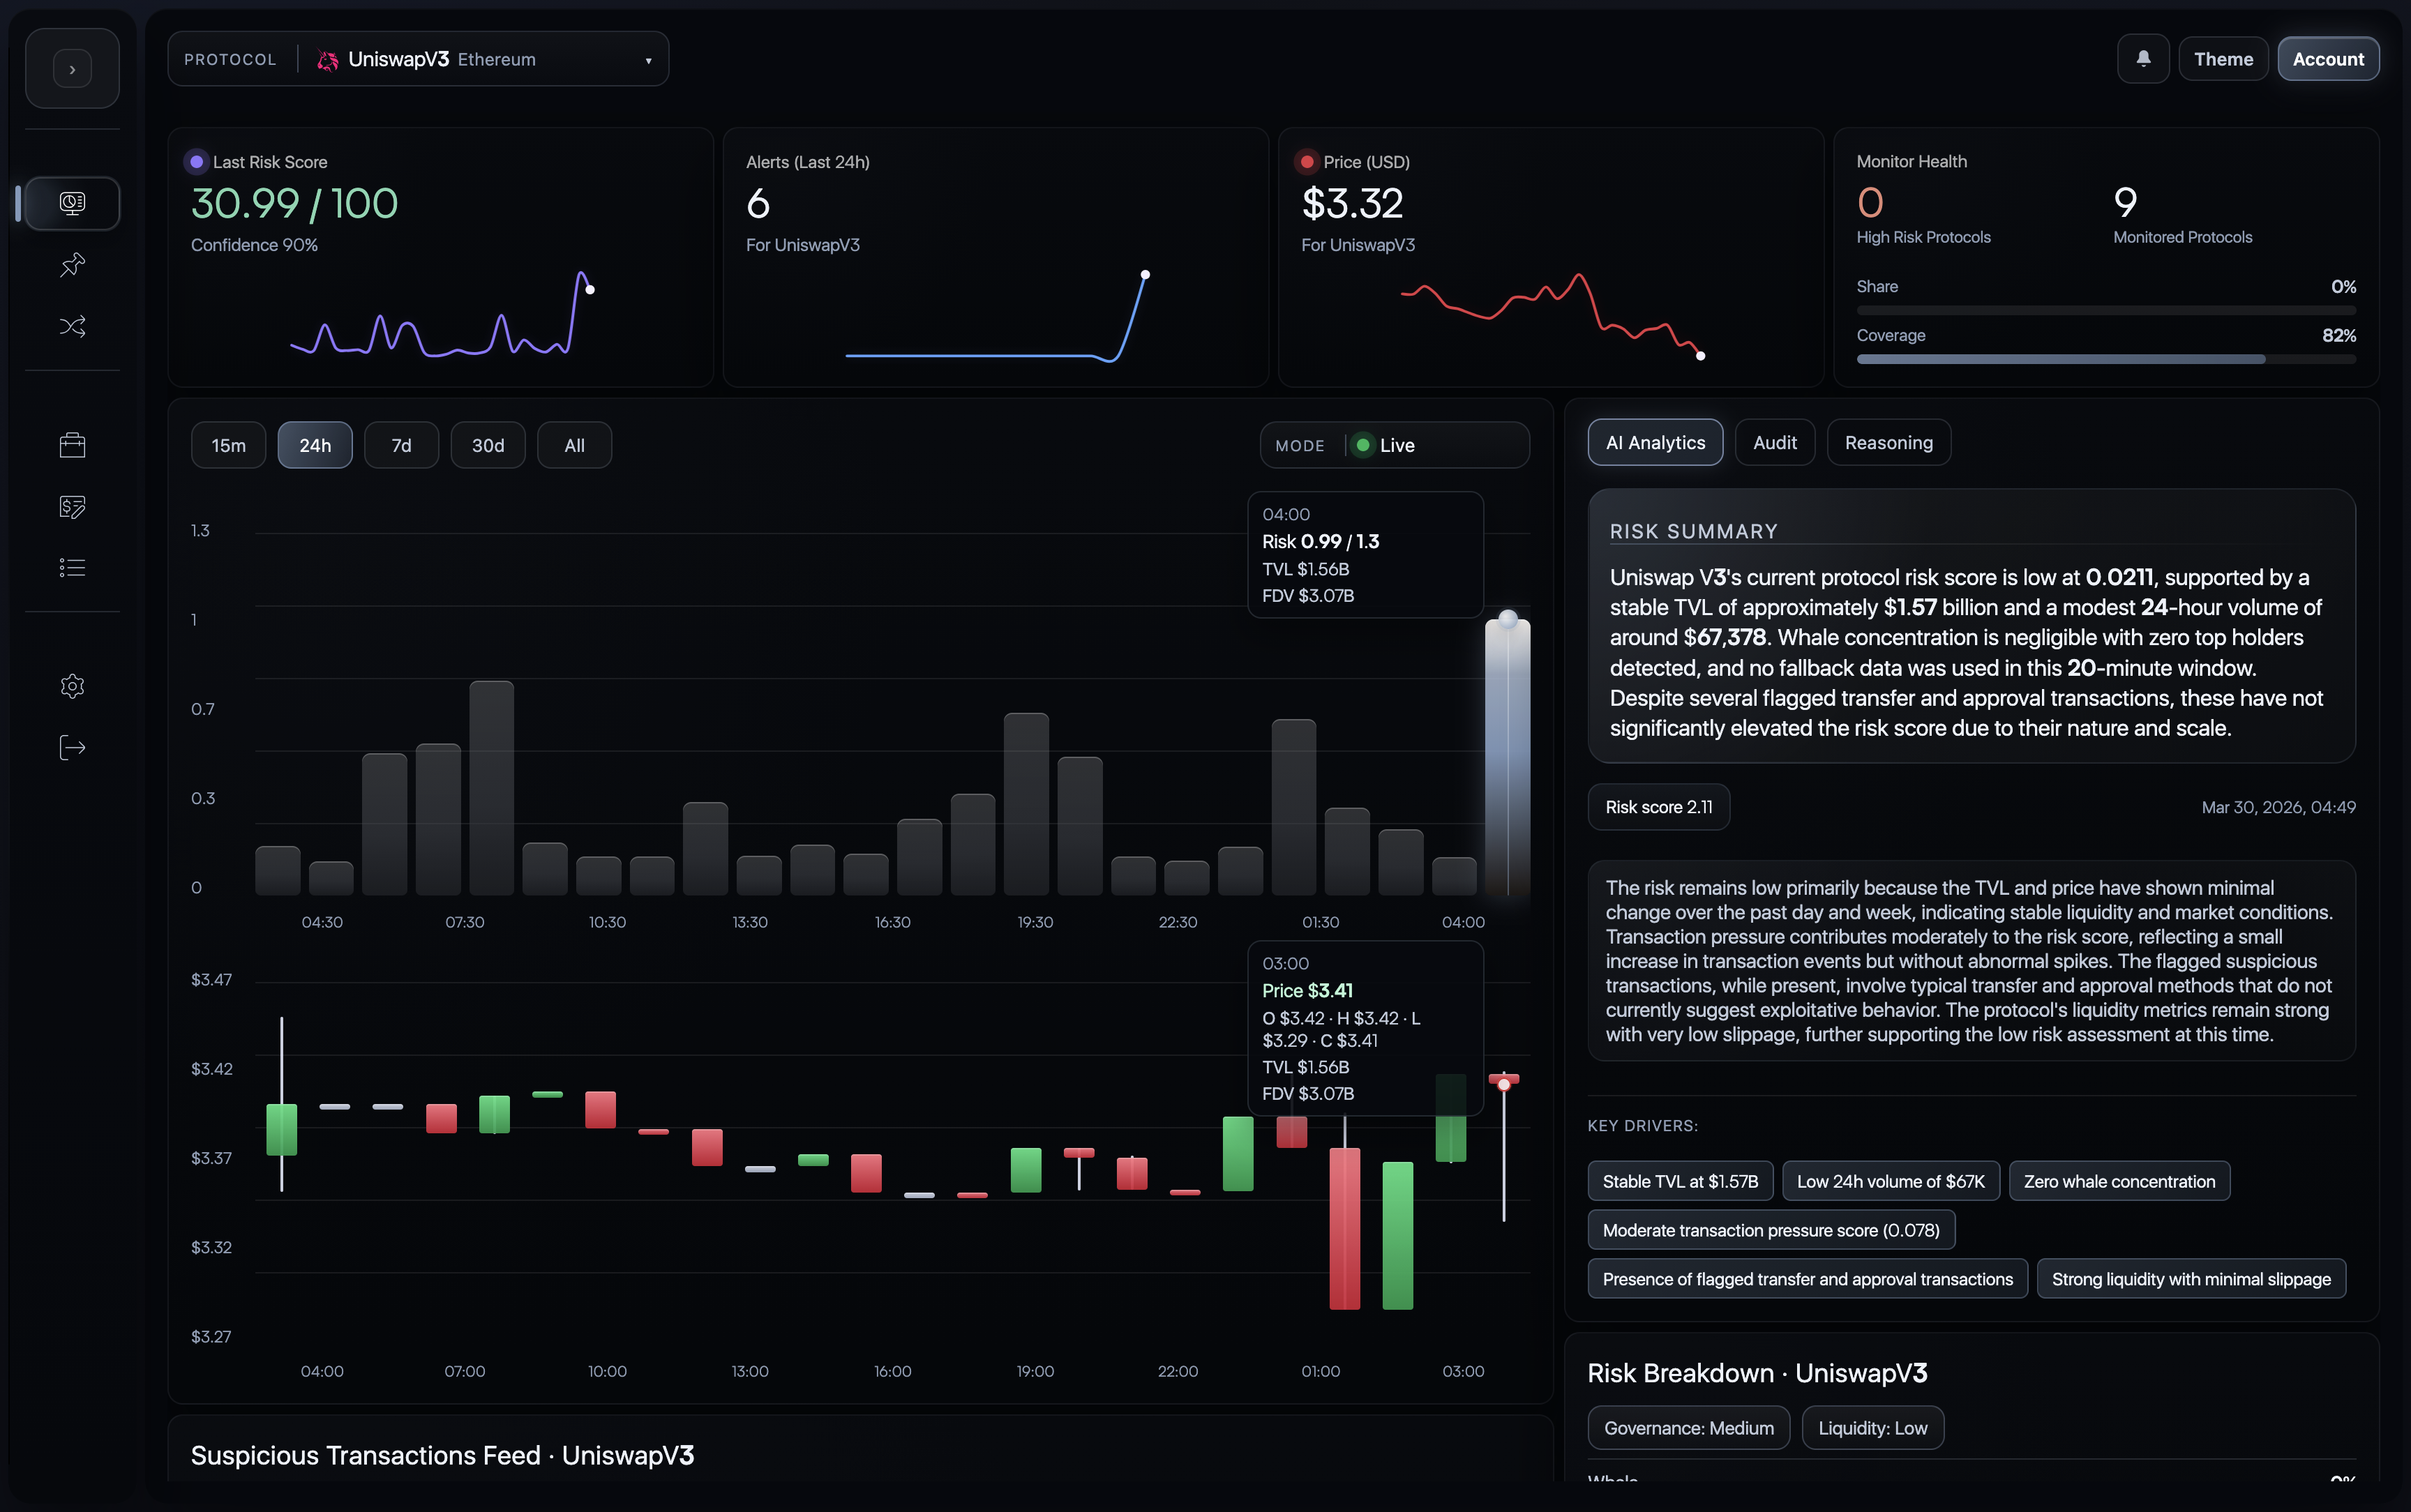Click the 0 High Risk Protocols value

pyautogui.click(x=1870, y=203)
